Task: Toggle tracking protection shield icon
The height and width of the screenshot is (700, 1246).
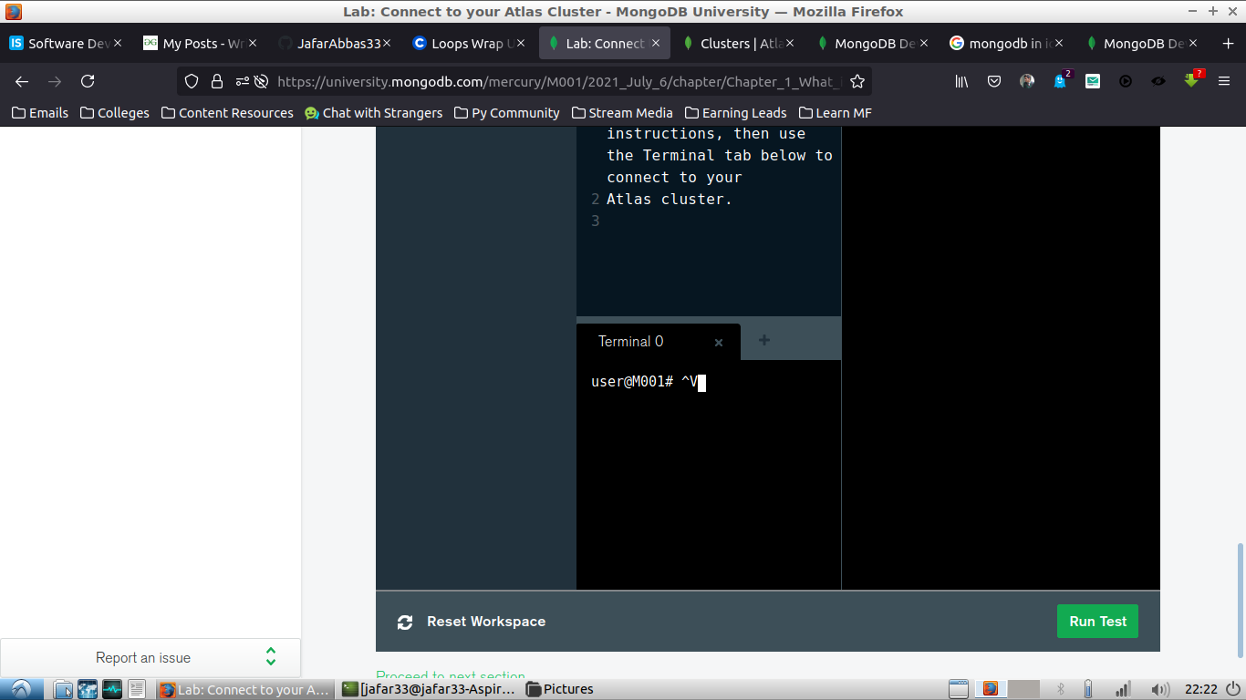Action: pyautogui.click(x=192, y=81)
